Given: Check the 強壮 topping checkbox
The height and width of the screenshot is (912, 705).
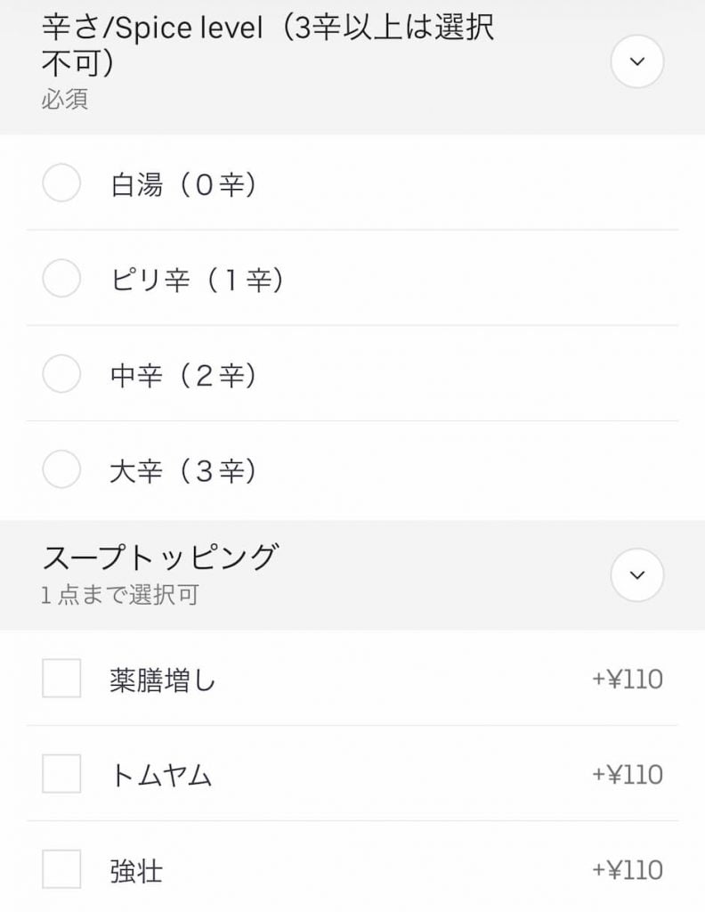Looking at the screenshot, I should point(61,869).
